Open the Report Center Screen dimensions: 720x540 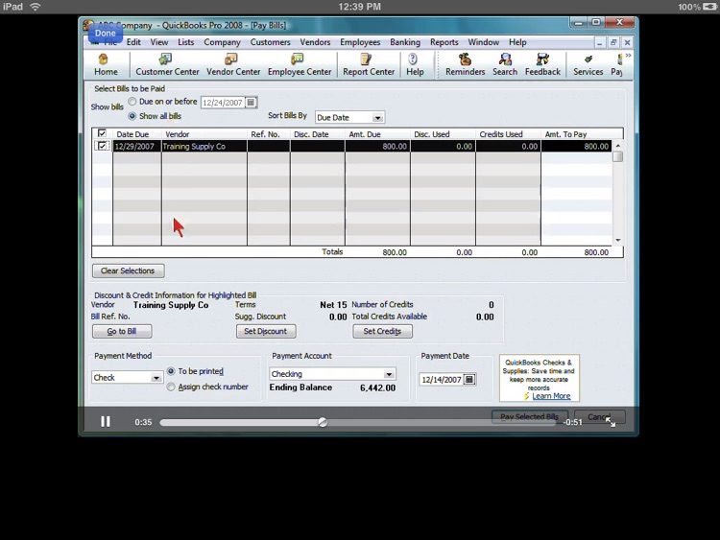(369, 64)
